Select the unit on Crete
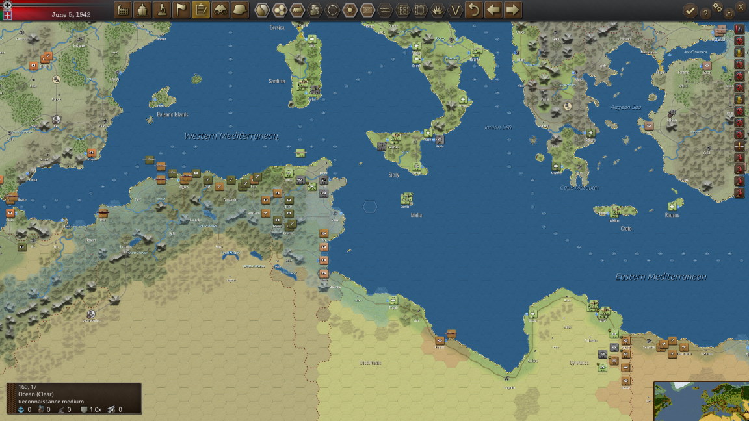 click(x=615, y=211)
